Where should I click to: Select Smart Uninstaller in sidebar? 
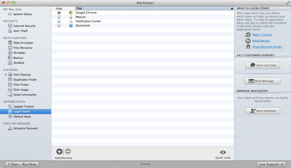(25, 95)
